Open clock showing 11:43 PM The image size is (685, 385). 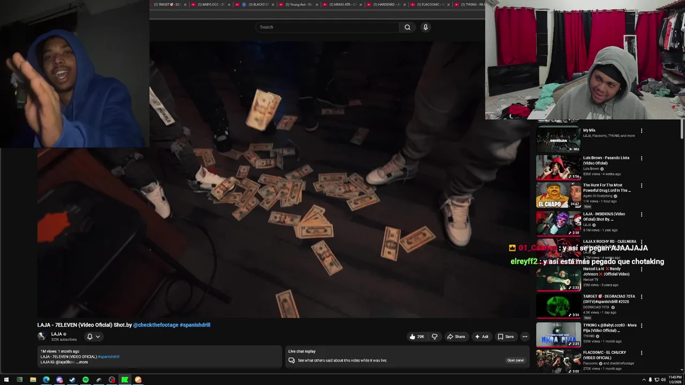click(x=674, y=380)
